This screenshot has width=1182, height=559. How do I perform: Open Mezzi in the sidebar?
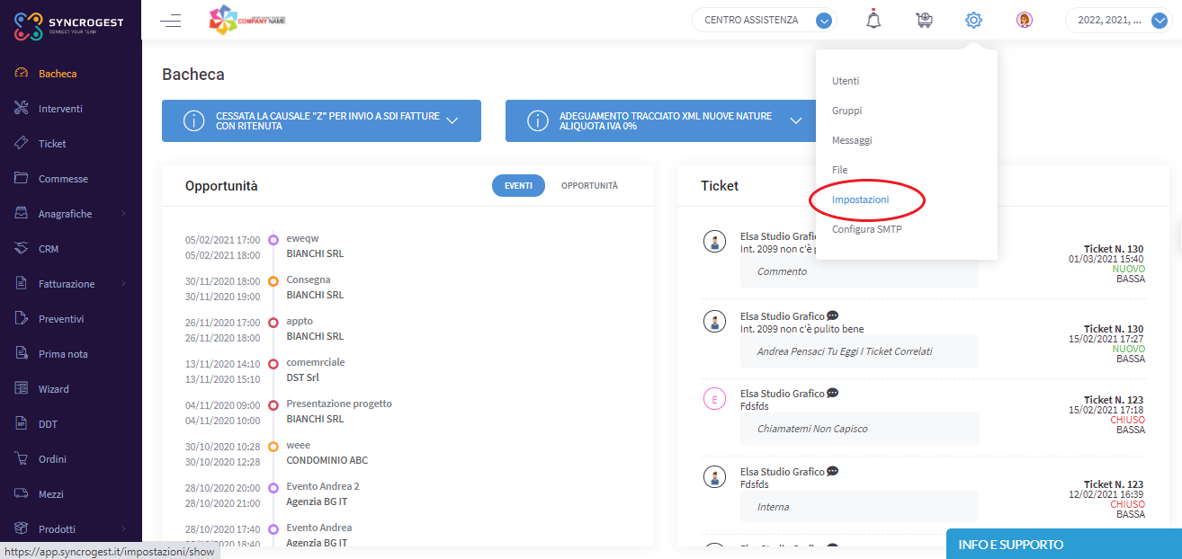[51, 494]
